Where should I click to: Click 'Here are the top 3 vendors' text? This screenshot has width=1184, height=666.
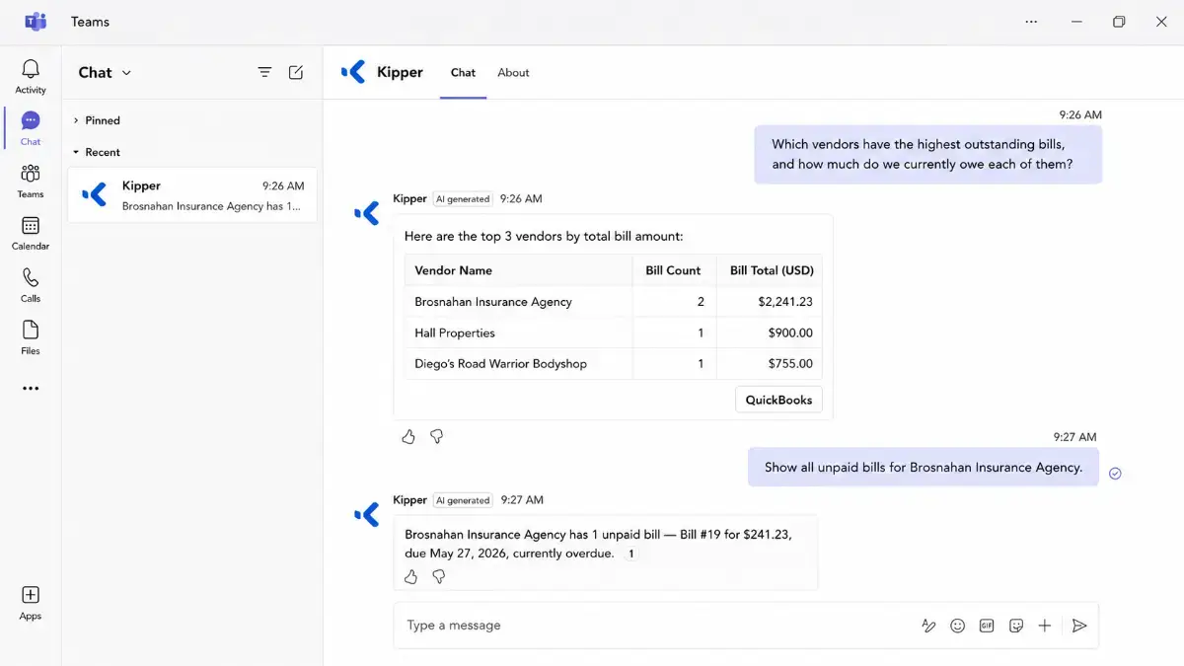(544, 236)
